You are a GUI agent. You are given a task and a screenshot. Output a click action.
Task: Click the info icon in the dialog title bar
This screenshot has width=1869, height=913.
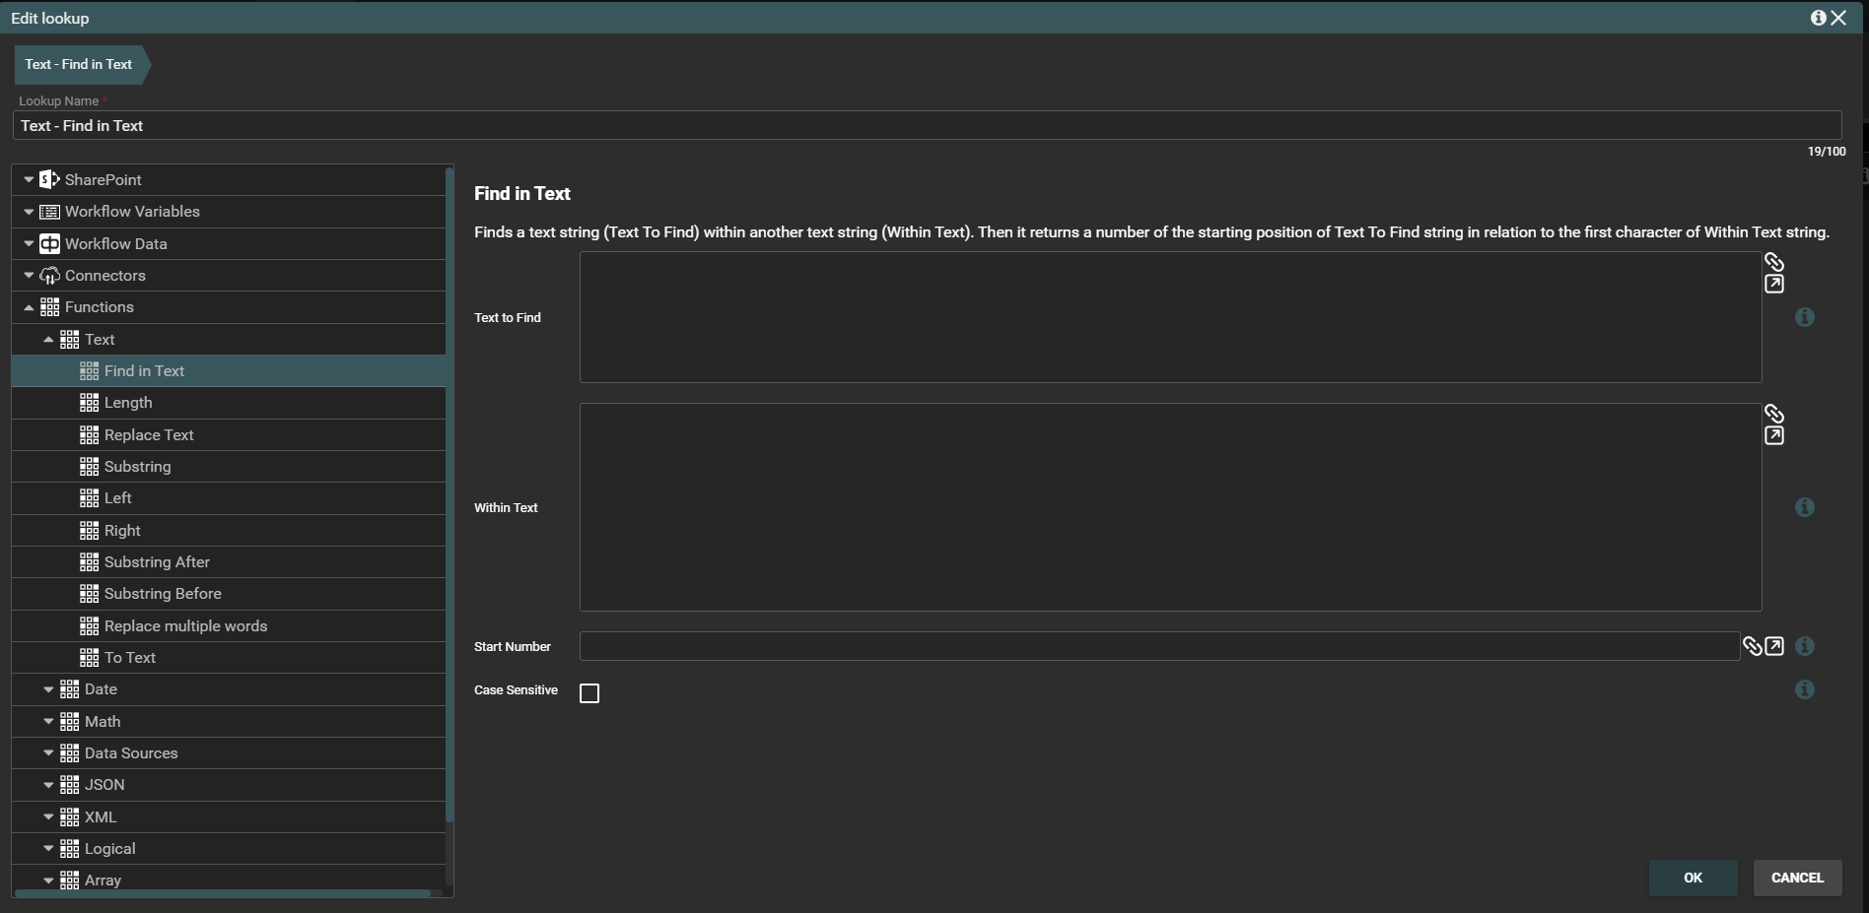pyautogui.click(x=1818, y=18)
